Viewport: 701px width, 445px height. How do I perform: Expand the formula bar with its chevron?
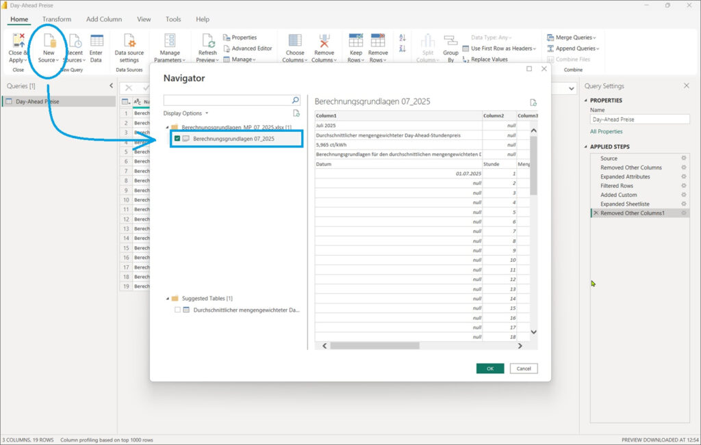(572, 88)
